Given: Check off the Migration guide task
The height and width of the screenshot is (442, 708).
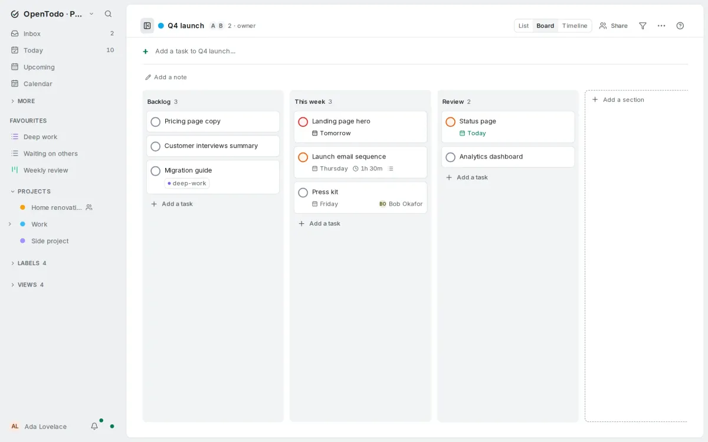Looking at the screenshot, I should 155,171.
